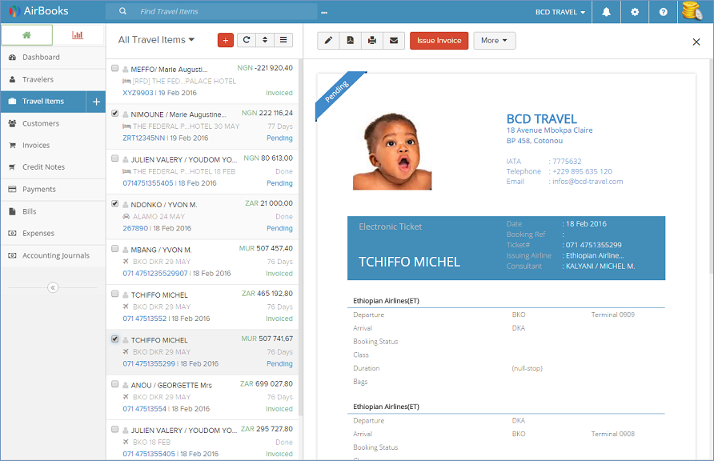Click email infos@bcd-travel.com

pos(588,181)
